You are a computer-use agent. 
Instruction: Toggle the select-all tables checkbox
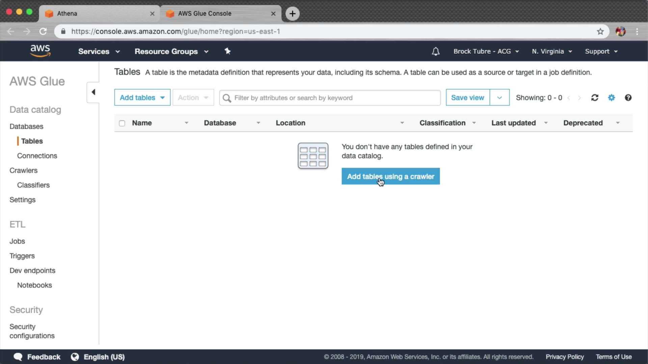[x=122, y=123]
